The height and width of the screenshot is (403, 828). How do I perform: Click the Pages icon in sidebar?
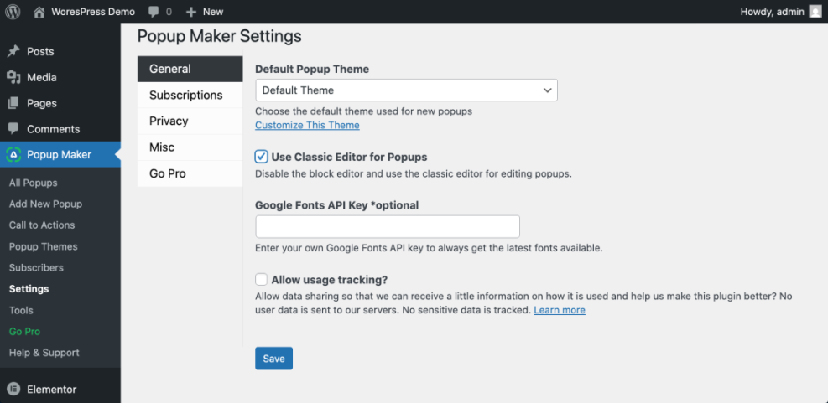(13, 103)
